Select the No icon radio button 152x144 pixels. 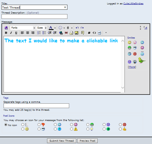point(6,125)
